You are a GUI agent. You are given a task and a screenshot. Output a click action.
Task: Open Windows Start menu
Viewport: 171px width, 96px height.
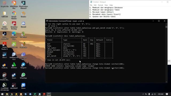(x=2, y=94)
